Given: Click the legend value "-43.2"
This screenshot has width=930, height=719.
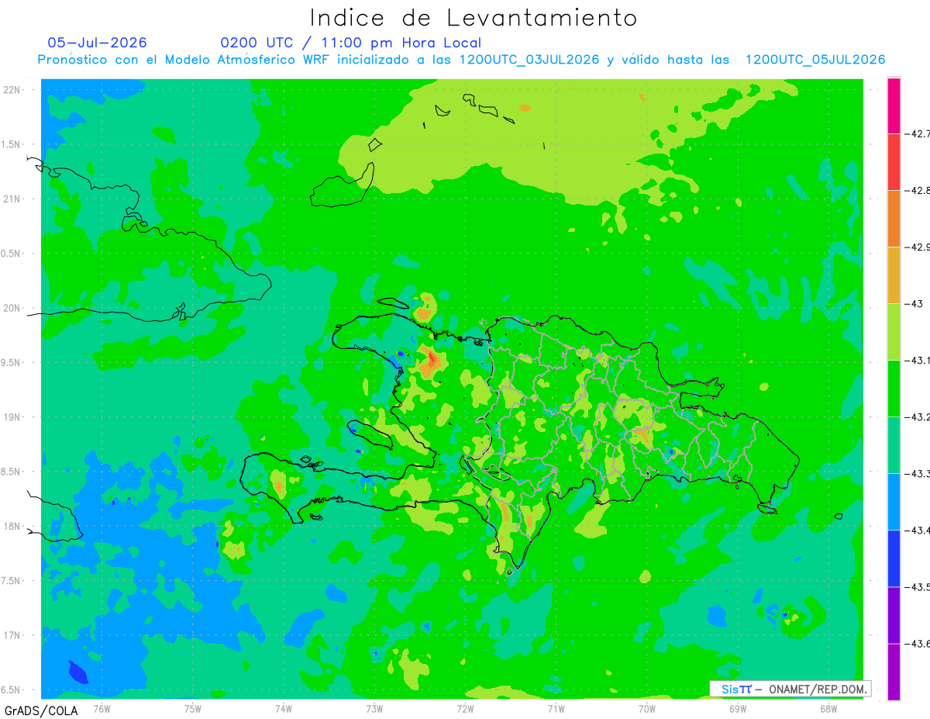Looking at the screenshot, I should point(918,417).
